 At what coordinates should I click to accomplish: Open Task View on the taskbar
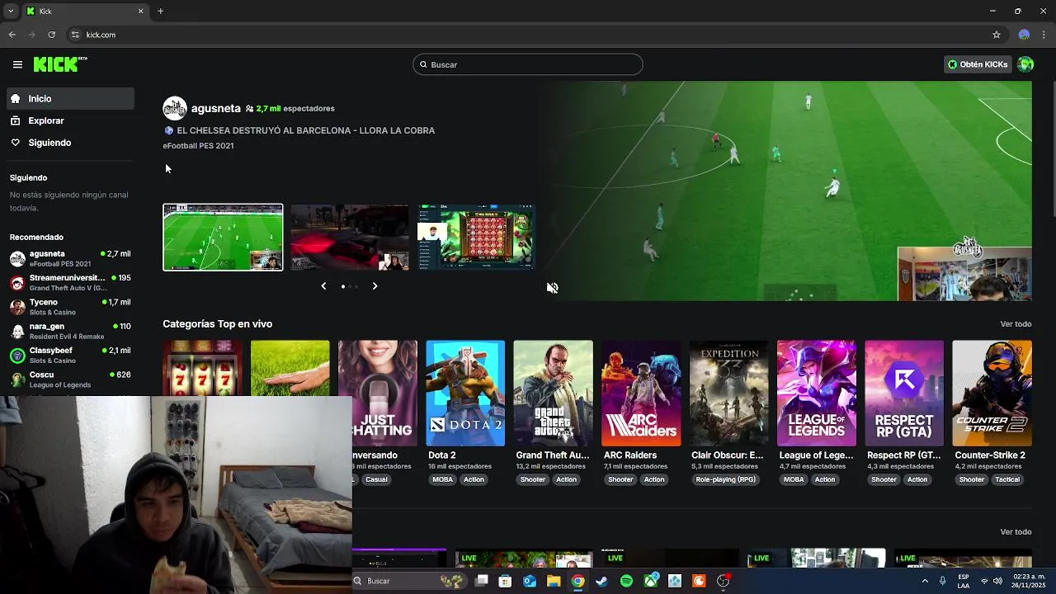pos(482,581)
